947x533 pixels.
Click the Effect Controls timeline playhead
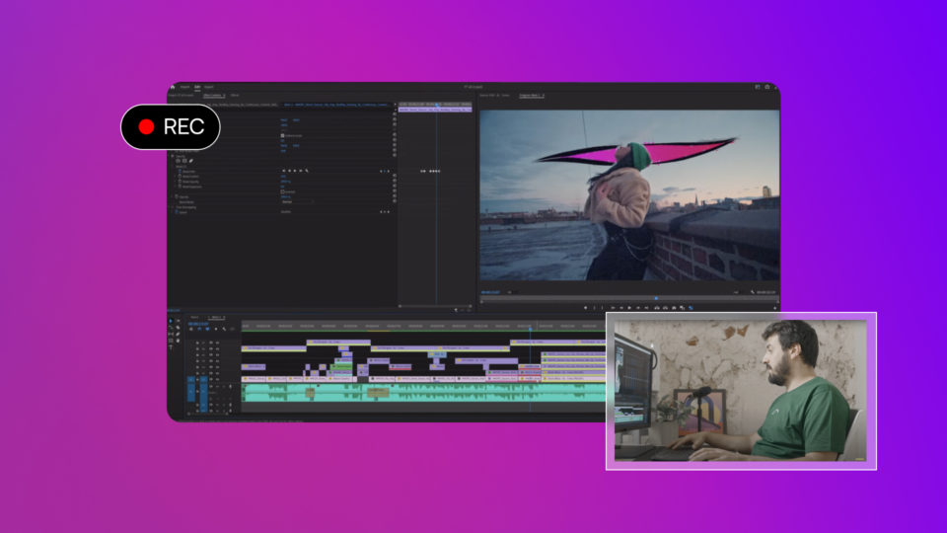[437, 105]
